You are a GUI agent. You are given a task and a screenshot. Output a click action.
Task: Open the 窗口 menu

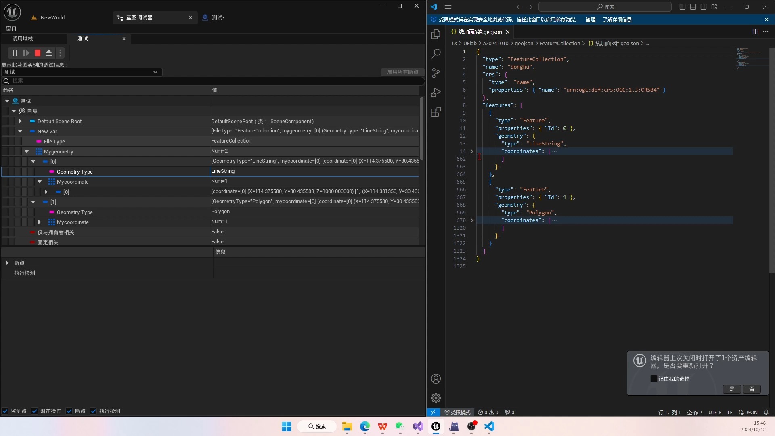click(11, 29)
